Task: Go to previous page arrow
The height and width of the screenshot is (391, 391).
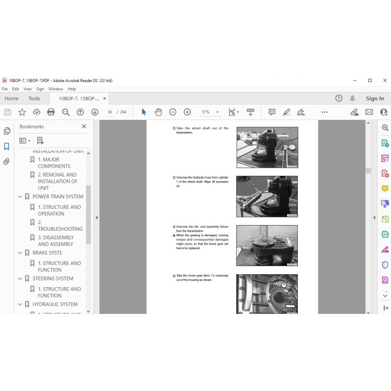Action: click(80, 112)
